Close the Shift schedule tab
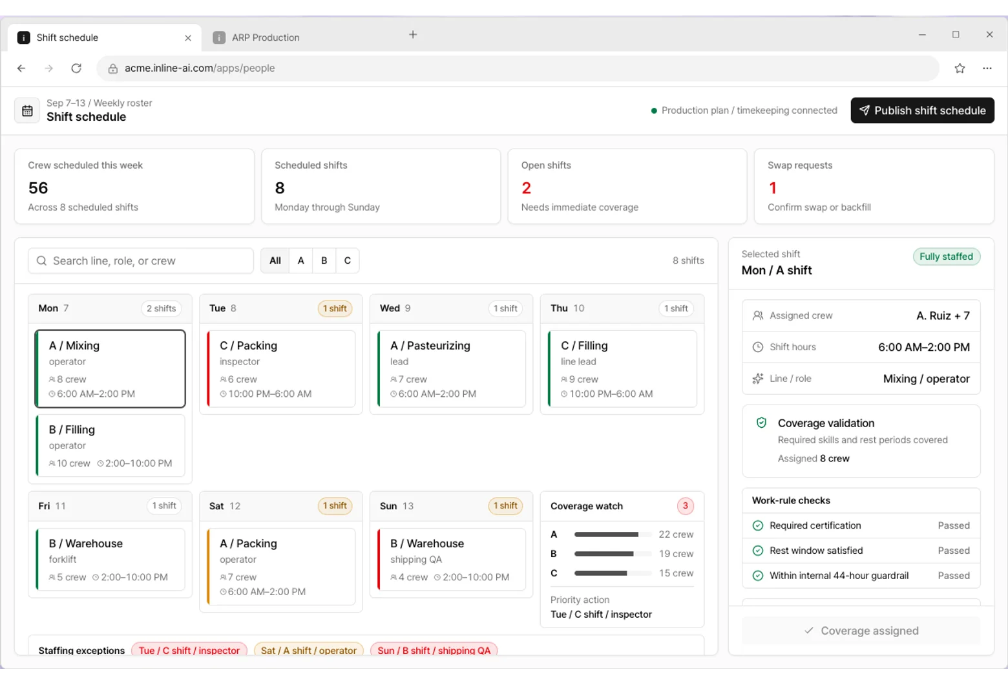Image resolution: width=1008 pixels, height=685 pixels. [x=188, y=38]
